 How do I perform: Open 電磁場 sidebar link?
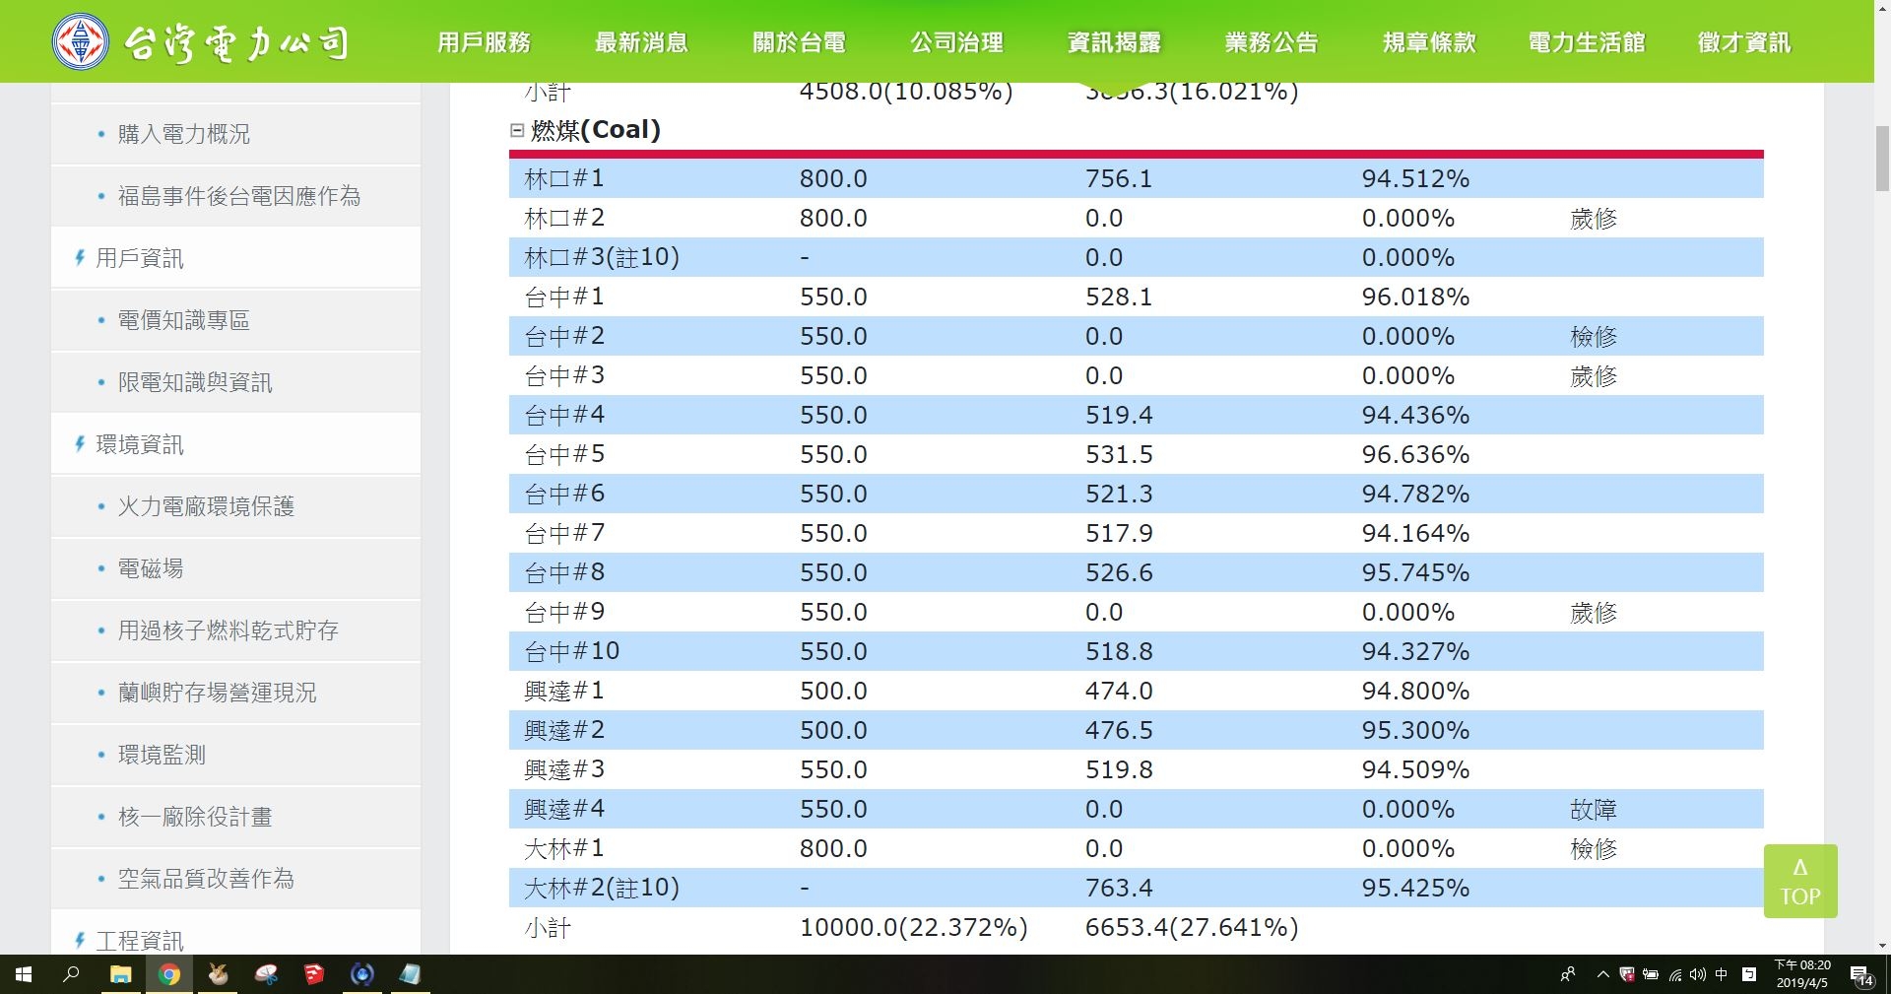click(151, 568)
